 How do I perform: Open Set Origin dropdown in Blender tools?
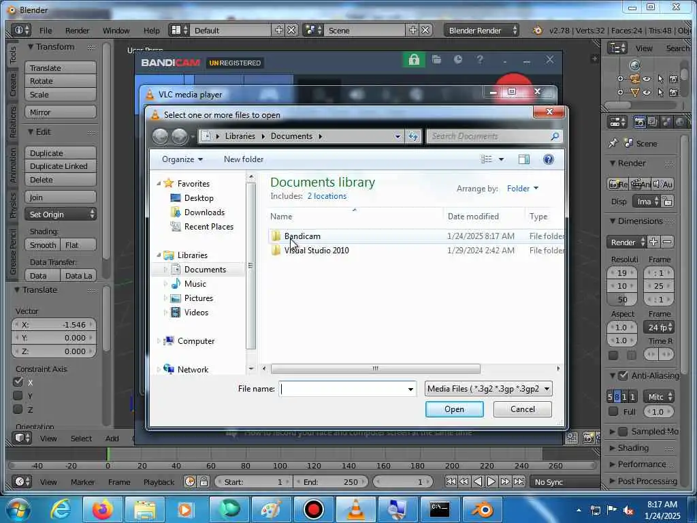[x=61, y=215]
